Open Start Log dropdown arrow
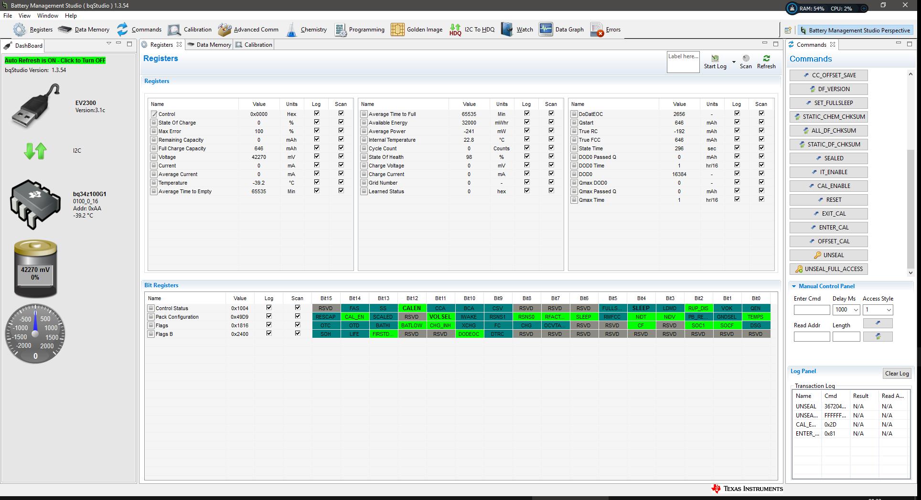 pos(734,62)
